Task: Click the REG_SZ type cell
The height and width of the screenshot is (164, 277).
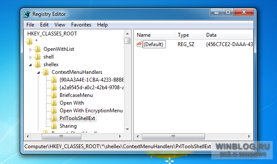Action: pos(186,44)
